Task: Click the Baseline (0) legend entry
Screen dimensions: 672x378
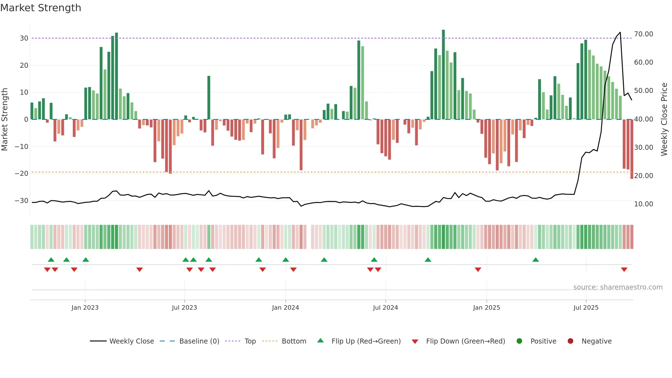Action: click(189, 341)
